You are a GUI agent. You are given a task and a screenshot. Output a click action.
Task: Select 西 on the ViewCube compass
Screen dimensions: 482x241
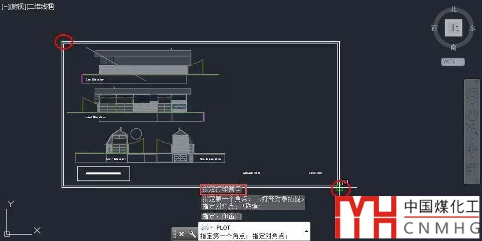[435, 28]
